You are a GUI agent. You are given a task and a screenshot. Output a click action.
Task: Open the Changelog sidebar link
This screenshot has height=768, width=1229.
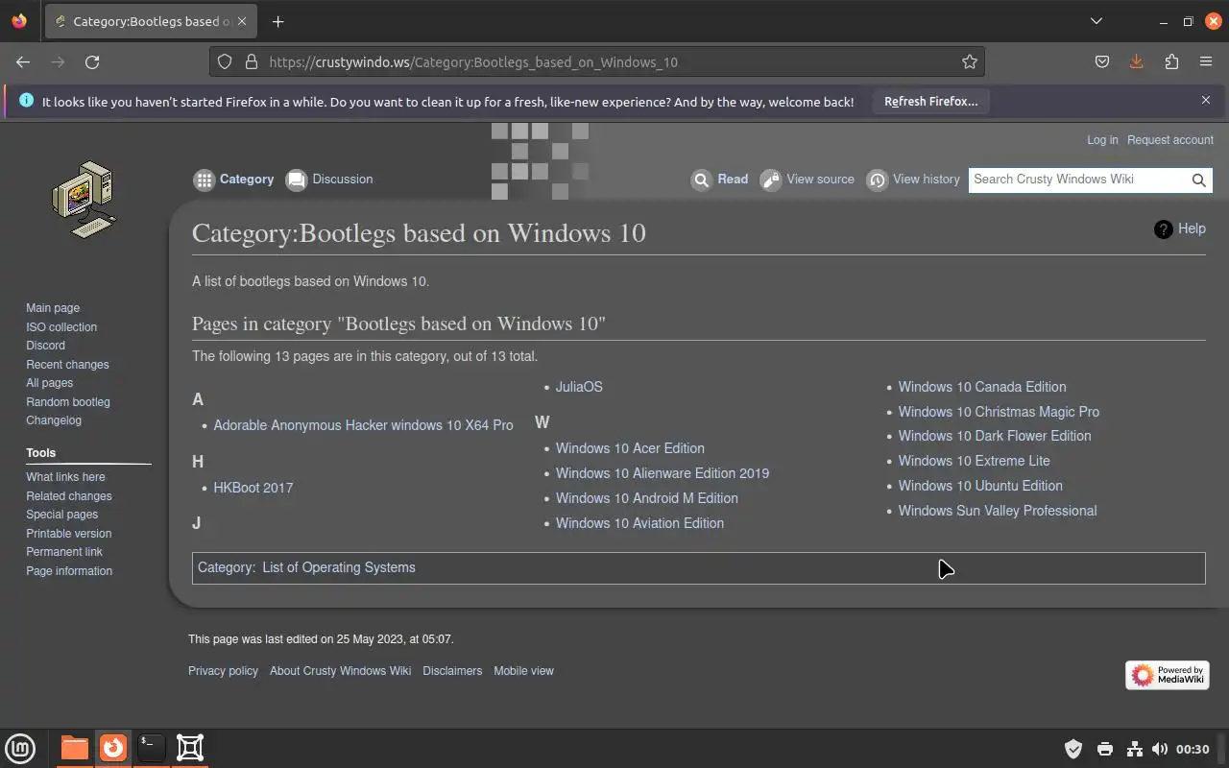[54, 420]
